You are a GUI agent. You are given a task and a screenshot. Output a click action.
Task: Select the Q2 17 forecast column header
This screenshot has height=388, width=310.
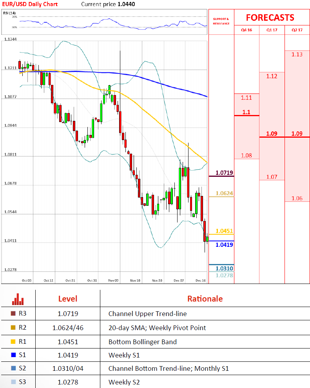click(x=297, y=30)
